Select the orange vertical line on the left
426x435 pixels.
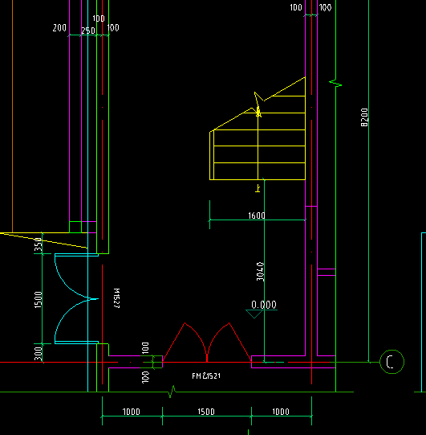click(x=13, y=116)
